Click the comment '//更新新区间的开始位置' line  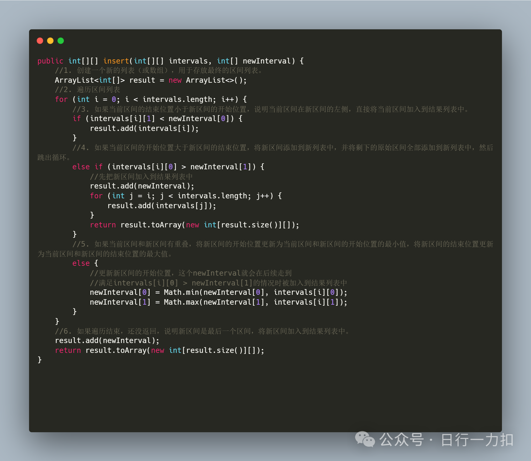191,273
